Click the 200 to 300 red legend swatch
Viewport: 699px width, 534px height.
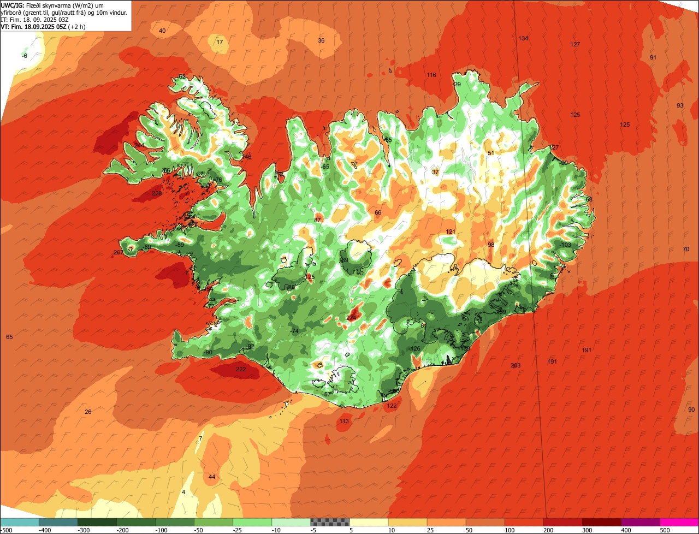point(562,522)
